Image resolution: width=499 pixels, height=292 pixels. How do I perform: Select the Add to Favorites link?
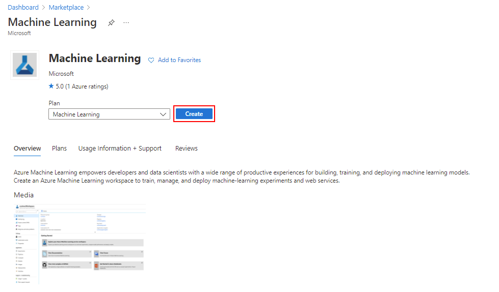click(x=179, y=60)
